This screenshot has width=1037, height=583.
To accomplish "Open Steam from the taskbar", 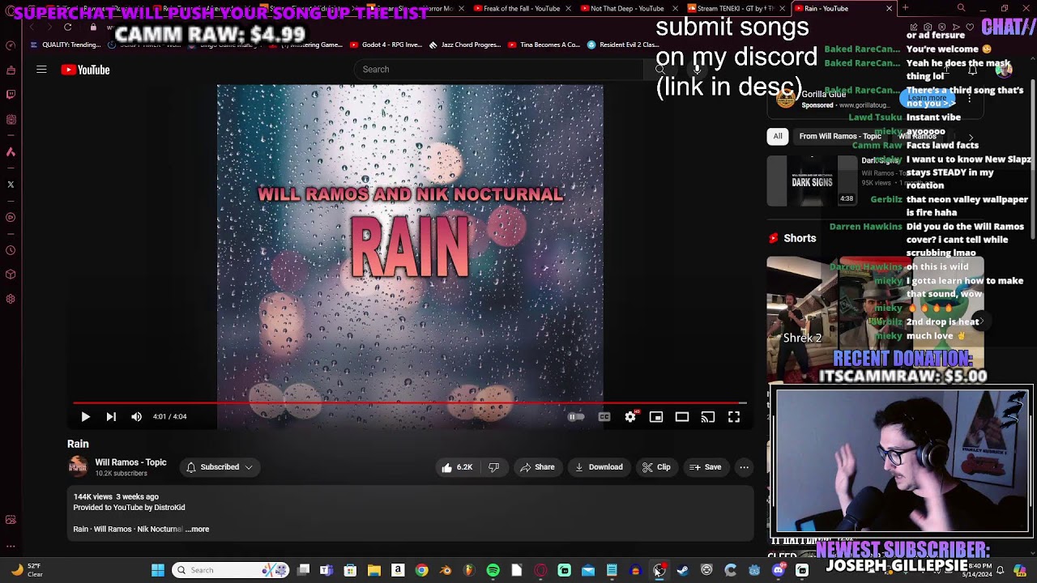I will pyautogui.click(x=683, y=570).
